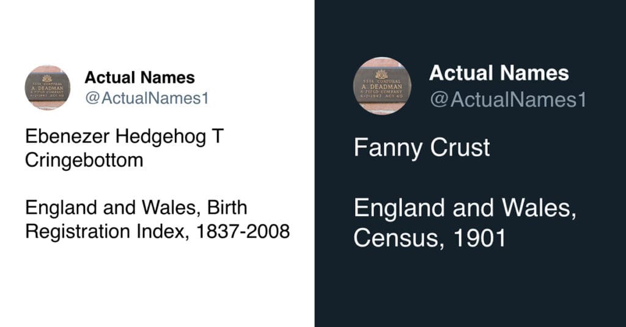The image size is (626, 327).
Task: Click the "Fanny Crust" tweet text
Action: (x=421, y=148)
